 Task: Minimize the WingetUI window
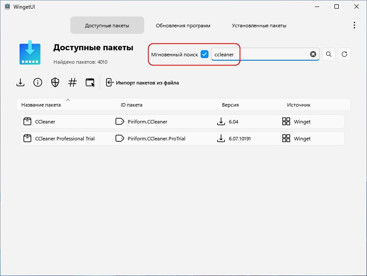point(317,6)
